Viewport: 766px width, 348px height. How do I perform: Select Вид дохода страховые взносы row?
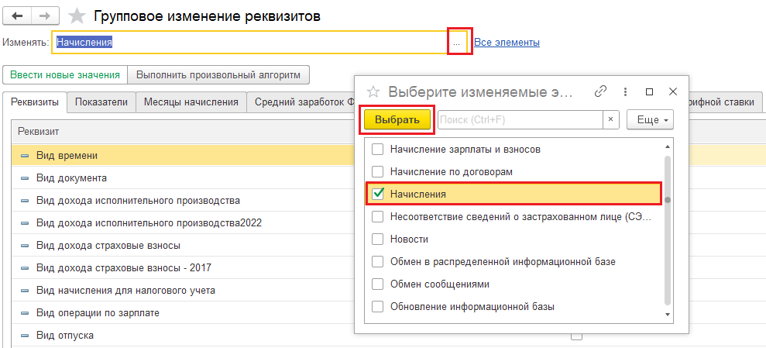(184, 246)
